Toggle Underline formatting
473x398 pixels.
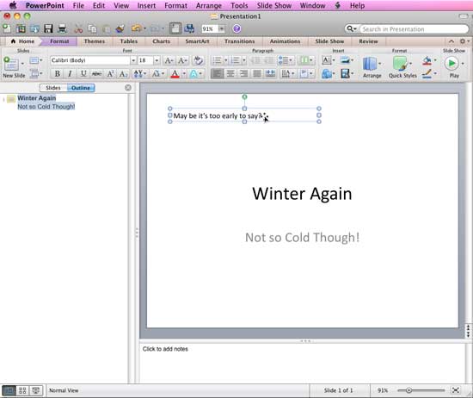click(x=83, y=73)
